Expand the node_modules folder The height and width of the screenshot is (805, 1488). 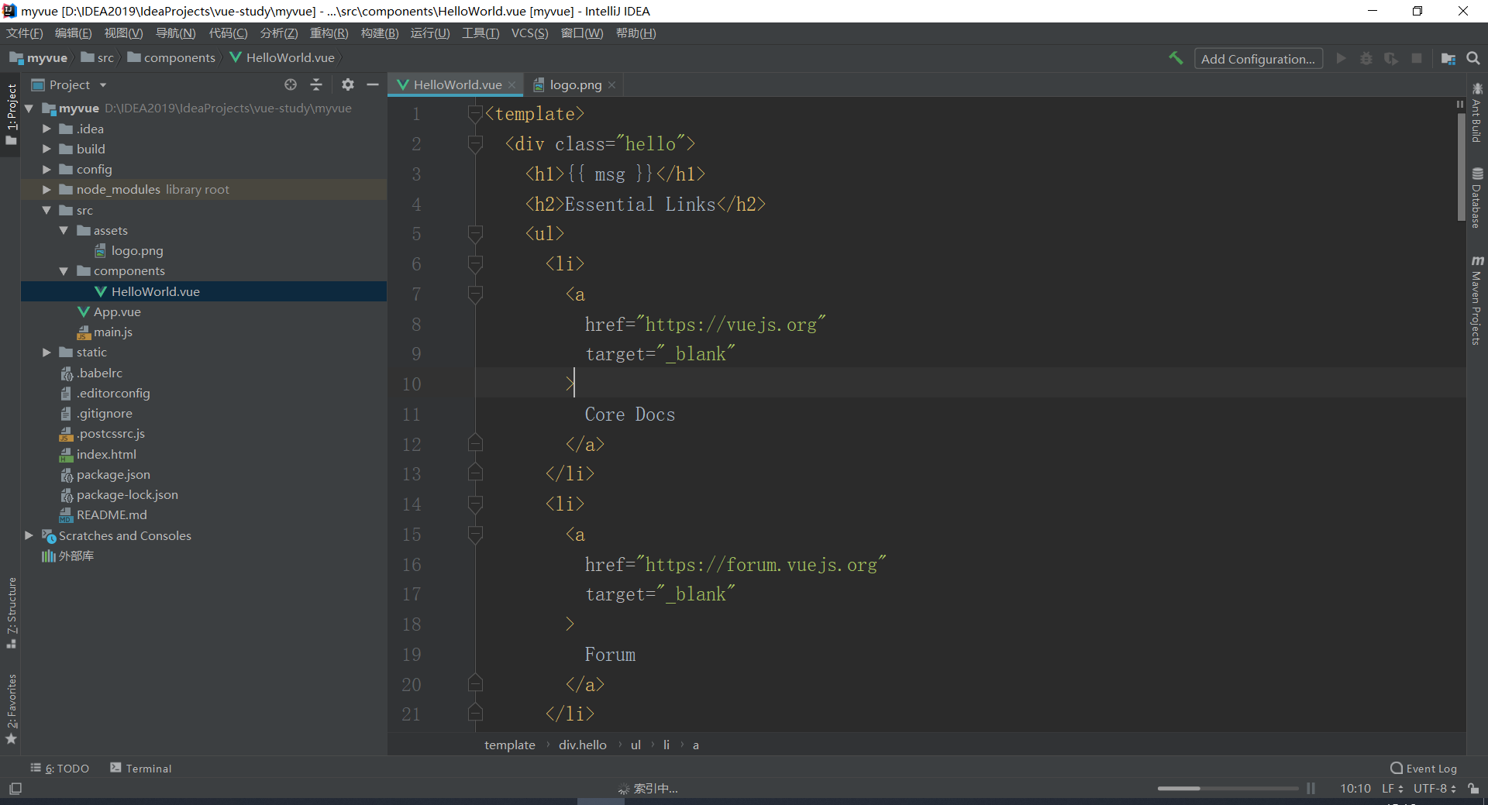[46, 190]
